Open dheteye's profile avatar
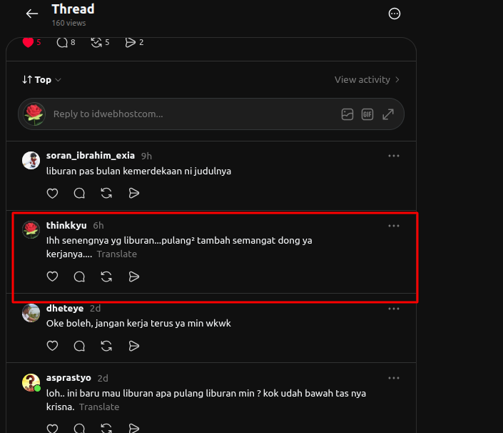 tap(31, 313)
